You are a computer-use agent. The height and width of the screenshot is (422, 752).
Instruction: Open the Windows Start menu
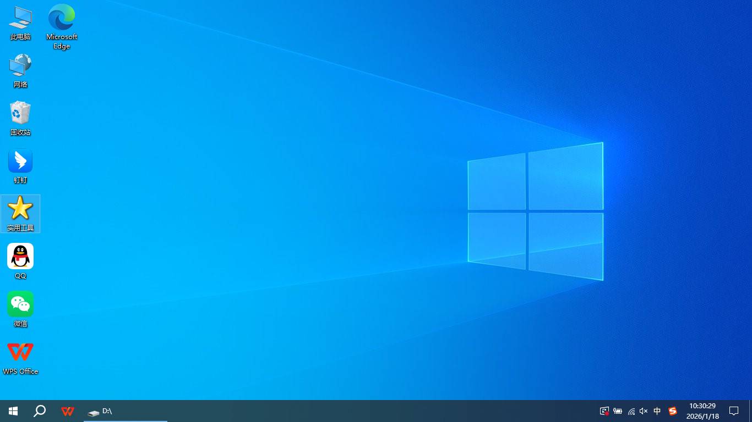(13, 411)
